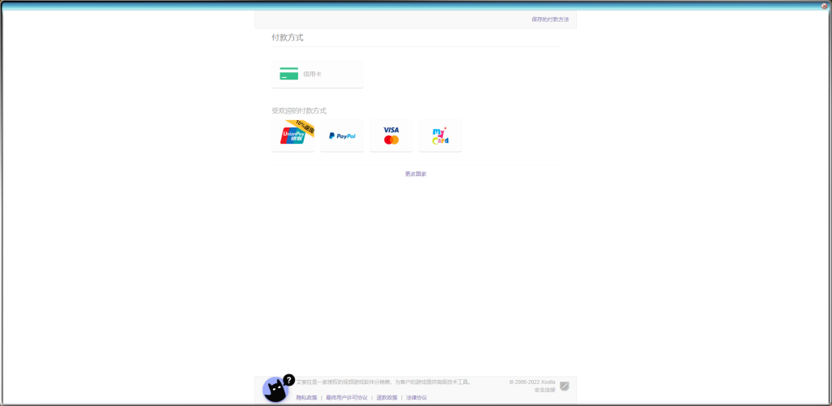Click the green credit card icon

(288, 74)
